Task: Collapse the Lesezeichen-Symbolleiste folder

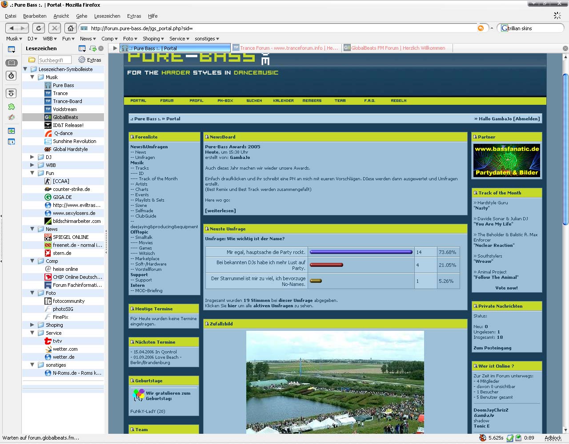Action: click(25, 69)
